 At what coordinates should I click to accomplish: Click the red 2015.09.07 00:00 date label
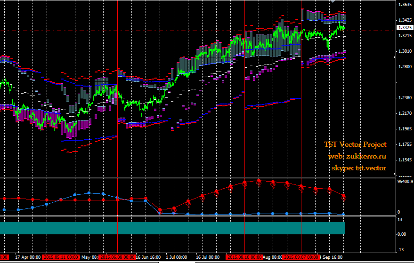[301, 257]
